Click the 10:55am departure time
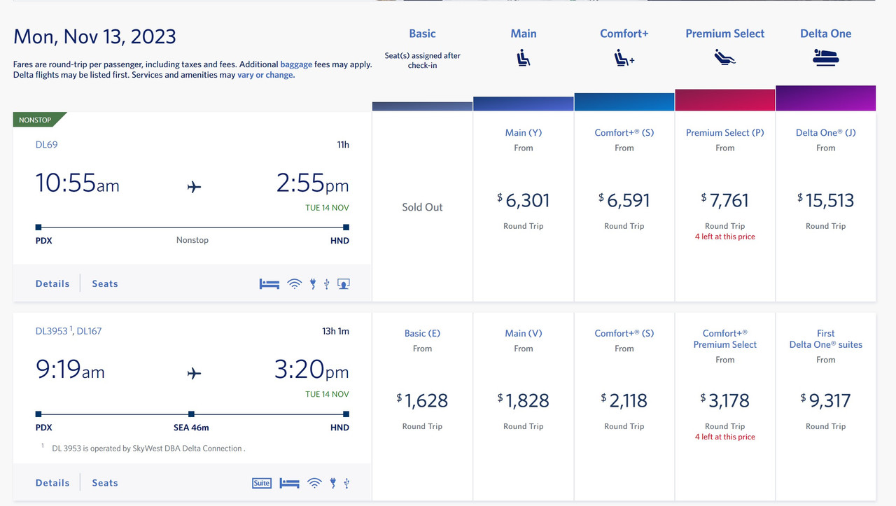This screenshot has height=506, width=896. pyautogui.click(x=77, y=183)
